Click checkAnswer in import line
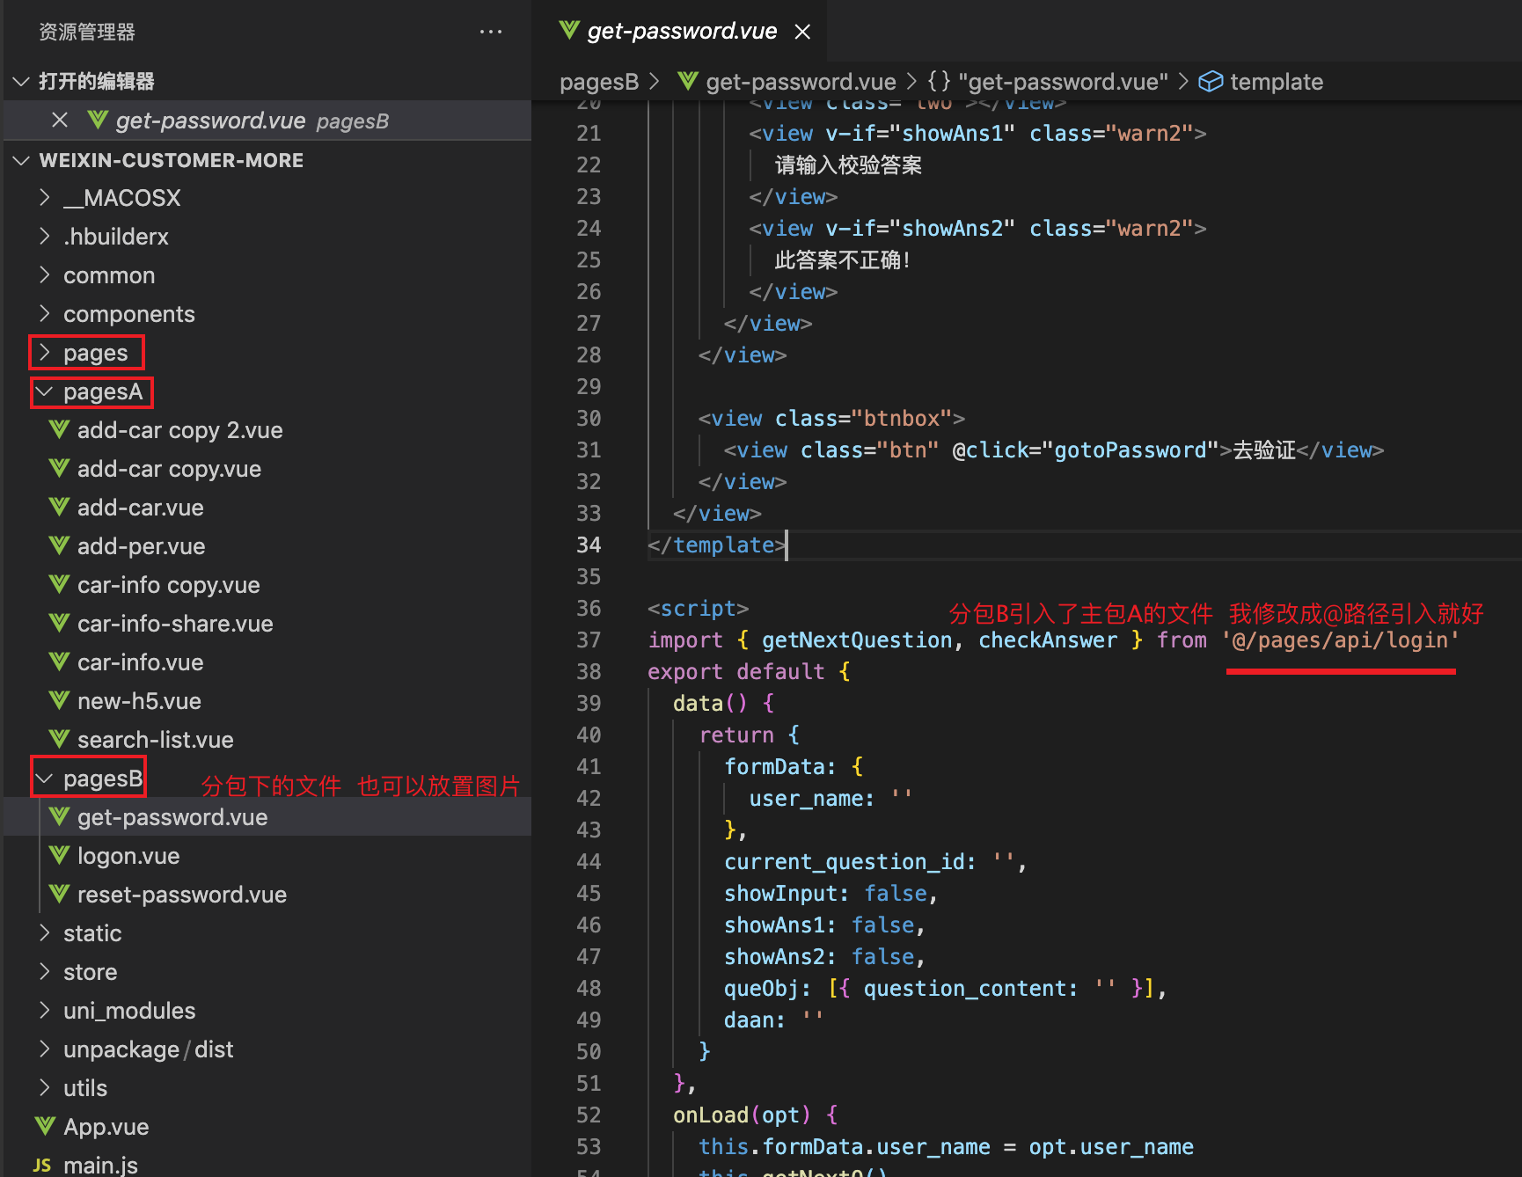Image resolution: width=1522 pixels, height=1177 pixels. [x=1048, y=640]
